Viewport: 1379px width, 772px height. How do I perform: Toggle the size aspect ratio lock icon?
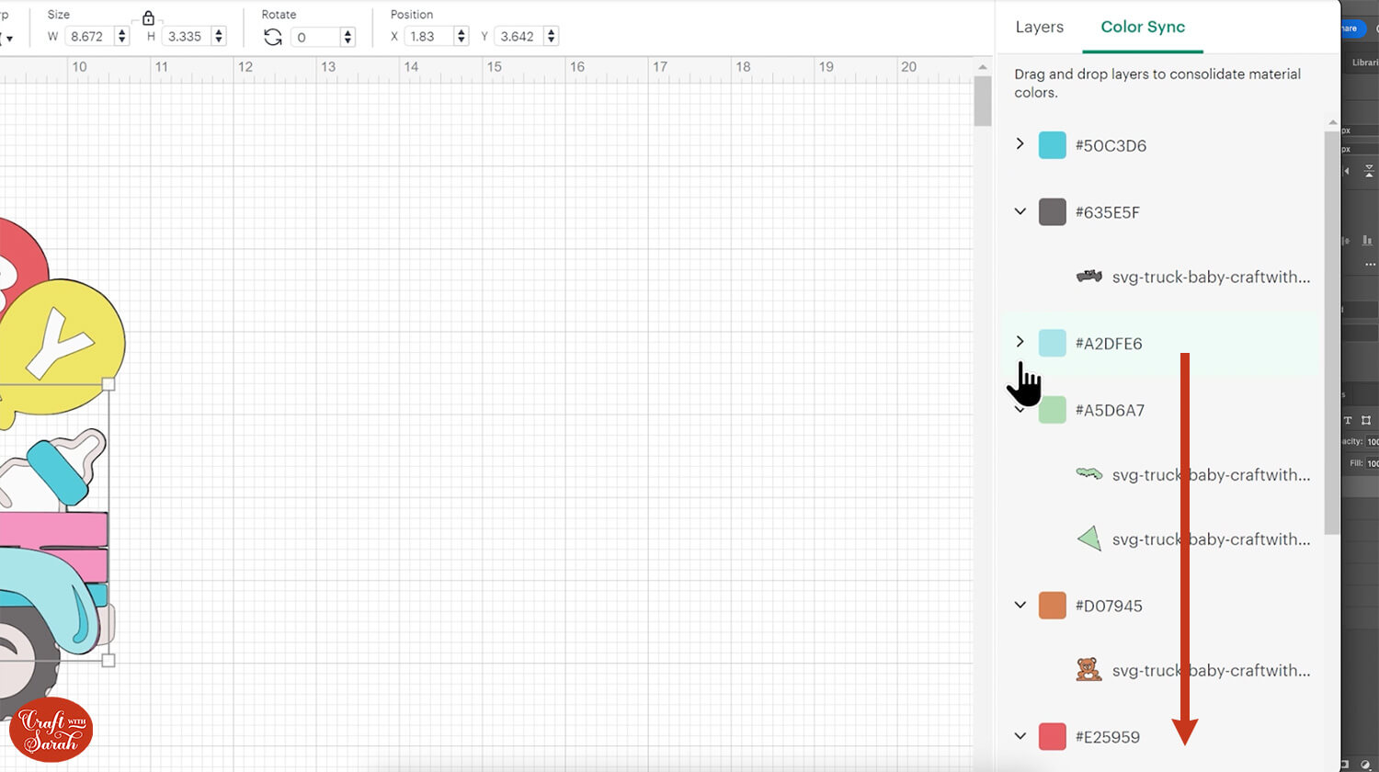[x=148, y=17]
